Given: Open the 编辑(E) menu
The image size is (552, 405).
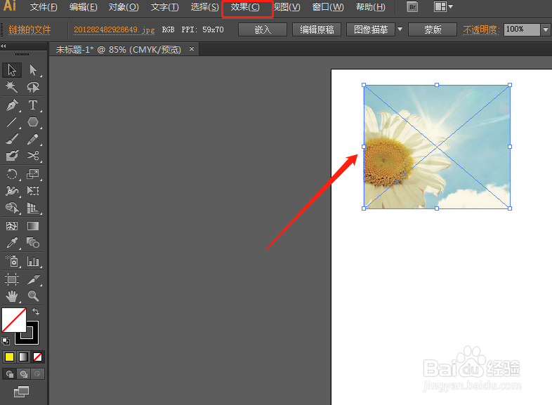Looking at the screenshot, I should pyautogui.click(x=84, y=7).
